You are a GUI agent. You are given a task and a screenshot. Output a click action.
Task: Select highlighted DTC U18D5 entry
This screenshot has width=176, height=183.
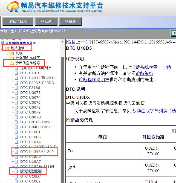coord(31,171)
